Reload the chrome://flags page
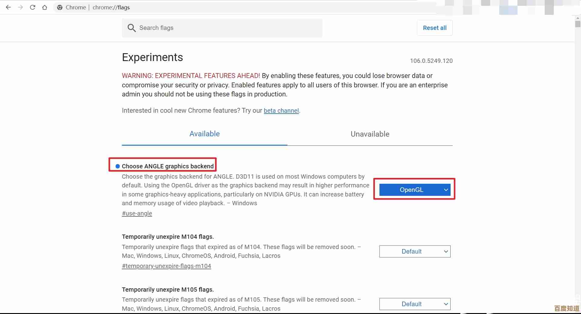Viewport: 581px width, 314px height. pyautogui.click(x=32, y=7)
